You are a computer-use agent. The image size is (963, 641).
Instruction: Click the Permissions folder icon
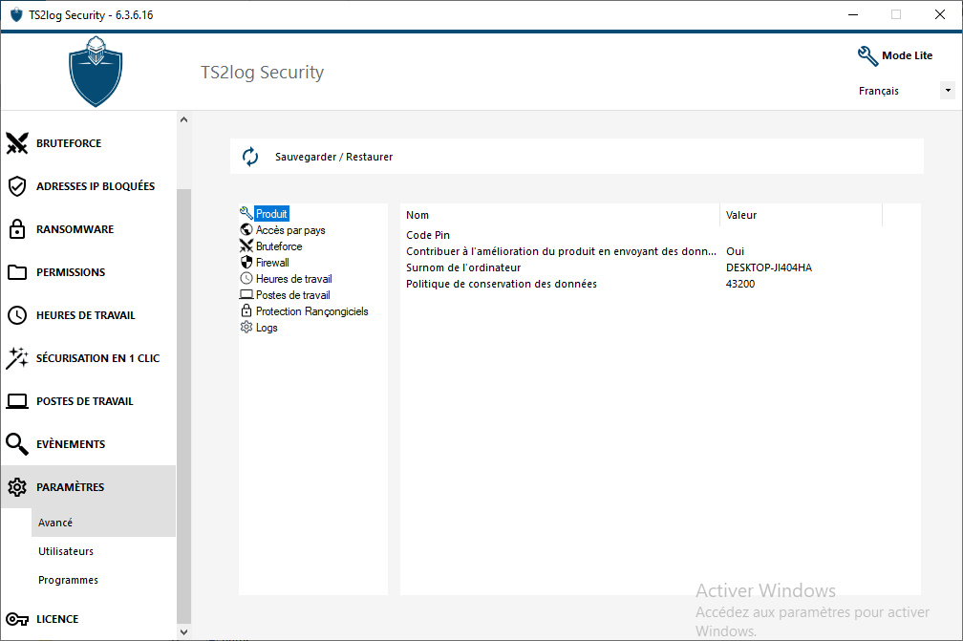(17, 272)
